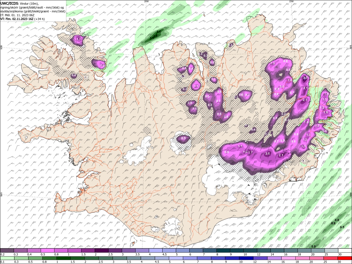
Task: Click the light periwinkle swatch between 4 and 4.5, top row
Action: point(156,251)
